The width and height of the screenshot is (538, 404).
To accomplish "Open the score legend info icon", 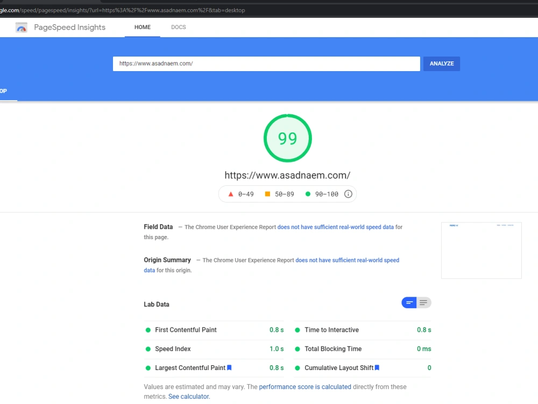I will [348, 194].
